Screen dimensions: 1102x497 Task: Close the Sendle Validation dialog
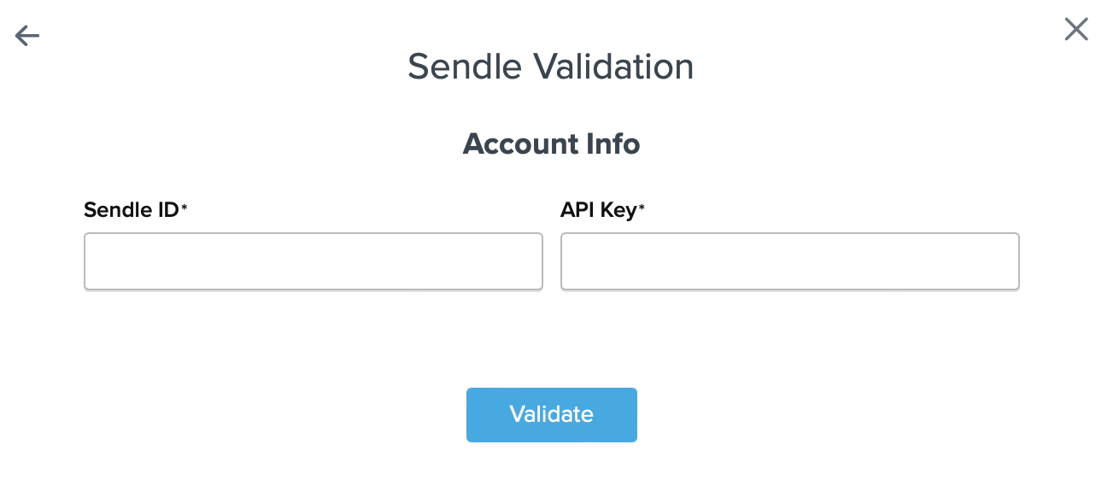[1076, 30]
